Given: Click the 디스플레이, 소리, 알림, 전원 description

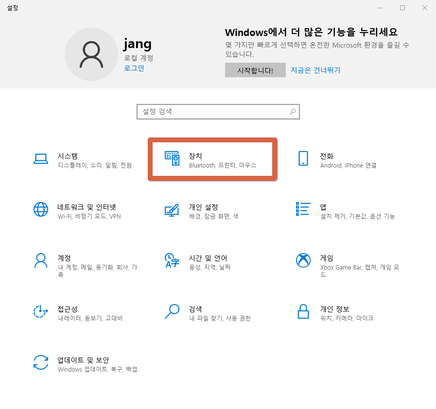Looking at the screenshot, I should [x=95, y=165].
